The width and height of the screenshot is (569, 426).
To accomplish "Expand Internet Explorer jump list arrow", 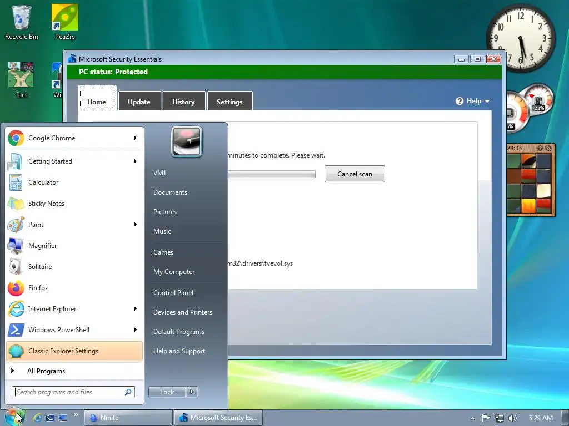I will coord(136,308).
